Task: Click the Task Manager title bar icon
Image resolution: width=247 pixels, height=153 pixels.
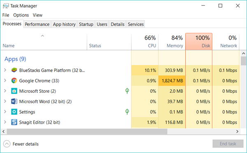Action: click(6, 6)
